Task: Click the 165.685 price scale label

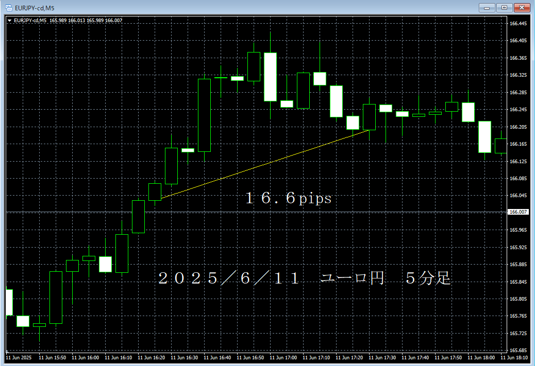Action: [x=517, y=334]
